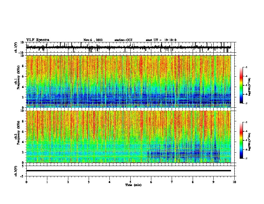
Task: Click the ch.2 spectrogram plot
Action: click(129, 137)
